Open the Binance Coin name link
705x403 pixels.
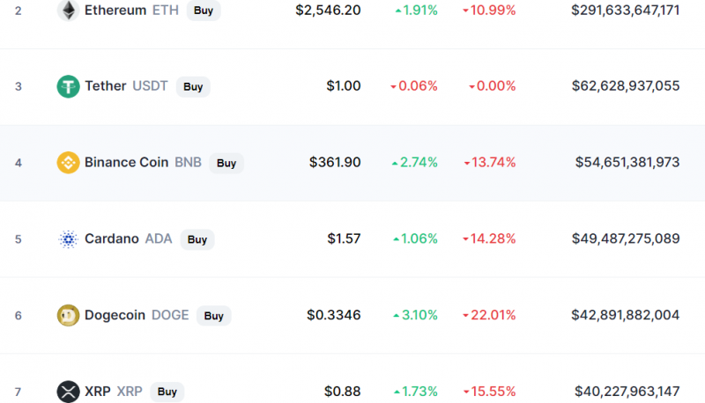tap(126, 162)
